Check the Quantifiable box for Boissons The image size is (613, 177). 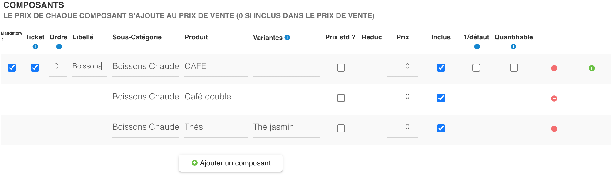tap(514, 68)
